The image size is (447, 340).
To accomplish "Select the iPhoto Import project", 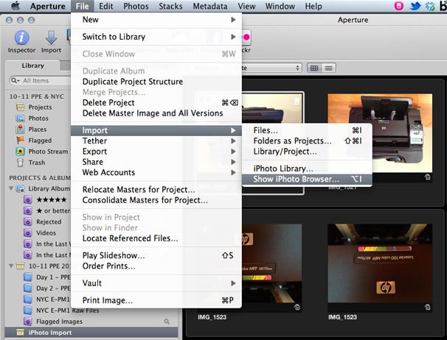I will [91, 333].
